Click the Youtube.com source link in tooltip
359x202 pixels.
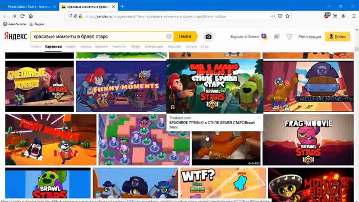click(180, 118)
